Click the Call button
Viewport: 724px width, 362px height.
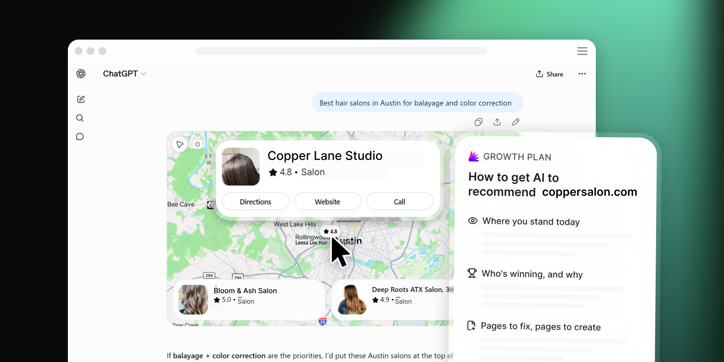click(x=400, y=201)
